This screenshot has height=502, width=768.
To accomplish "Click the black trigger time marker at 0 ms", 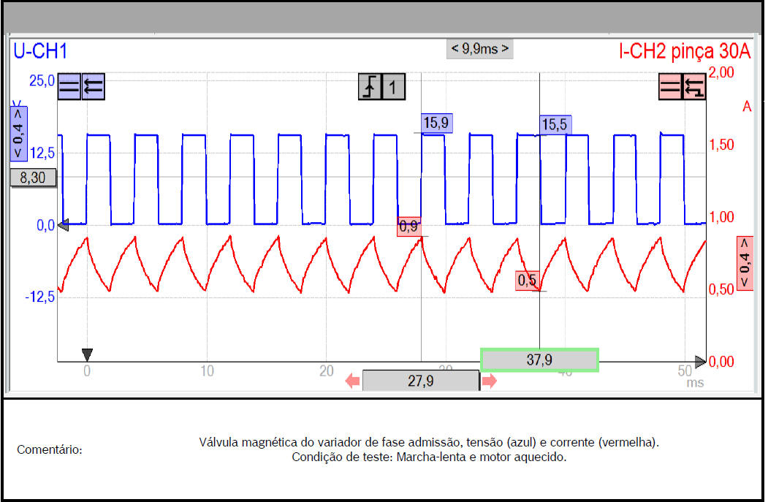I will coord(87,354).
